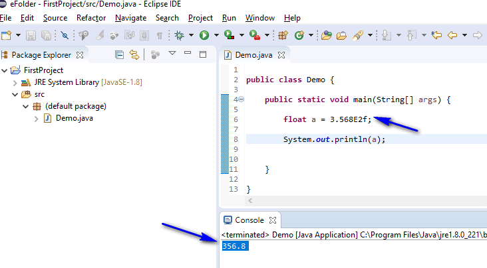Click the green Run button
Viewport: 487px width, 268px height.
204,35
